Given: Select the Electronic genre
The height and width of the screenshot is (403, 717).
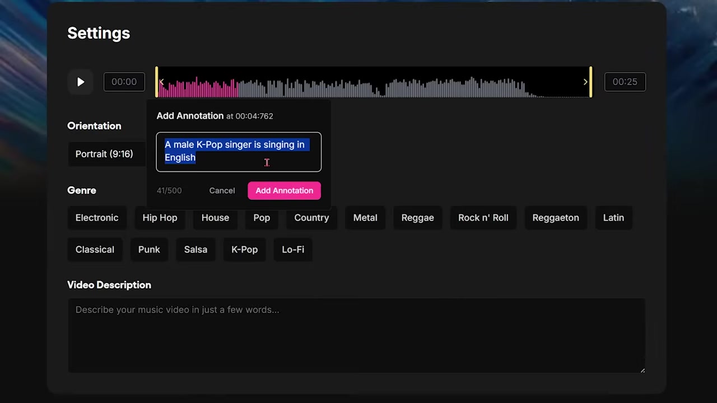Looking at the screenshot, I should (97, 218).
